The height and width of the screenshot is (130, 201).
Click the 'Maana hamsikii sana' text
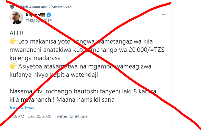coord(86,100)
